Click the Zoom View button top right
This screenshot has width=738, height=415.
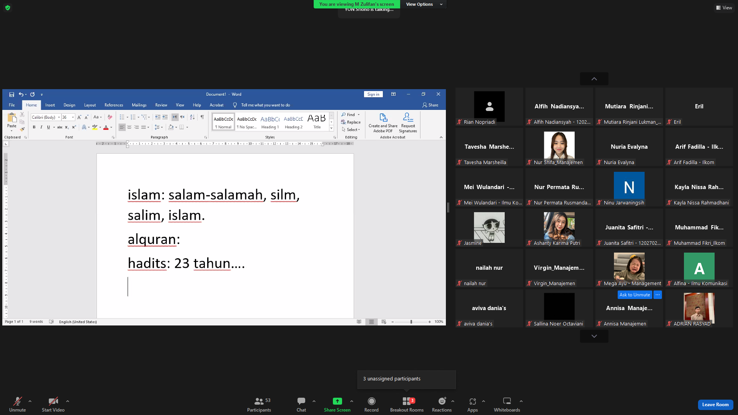[x=724, y=8]
